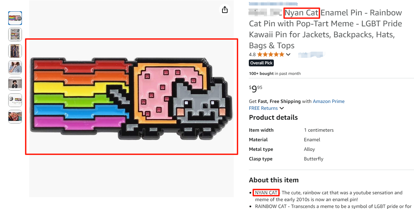Click the $9.95 price

tap(256, 89)
